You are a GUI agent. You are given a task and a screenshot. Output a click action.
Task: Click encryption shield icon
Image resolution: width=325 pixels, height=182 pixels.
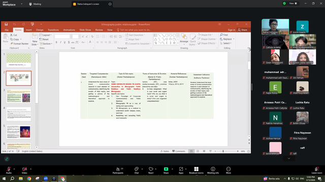[x=284, y=4]
